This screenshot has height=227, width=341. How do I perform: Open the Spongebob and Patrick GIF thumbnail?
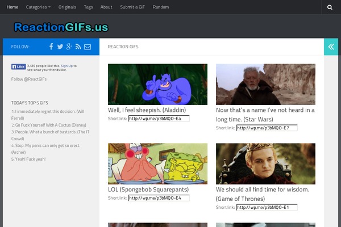coord(157,164)
